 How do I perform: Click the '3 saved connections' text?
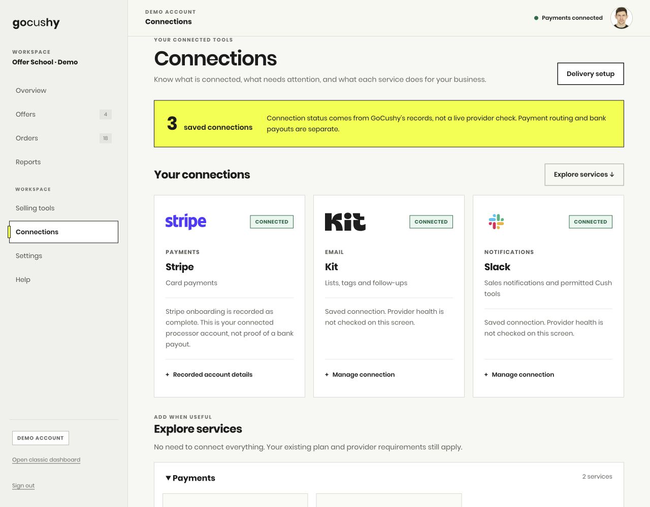(x=210, y=124)
